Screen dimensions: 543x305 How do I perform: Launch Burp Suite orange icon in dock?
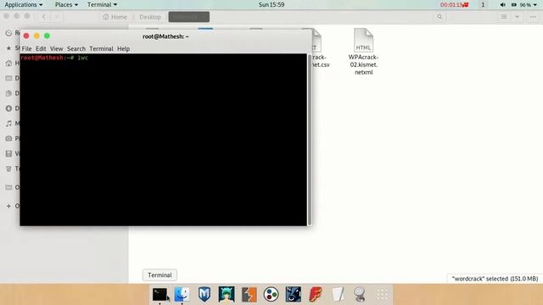click(x=249, y=294)
